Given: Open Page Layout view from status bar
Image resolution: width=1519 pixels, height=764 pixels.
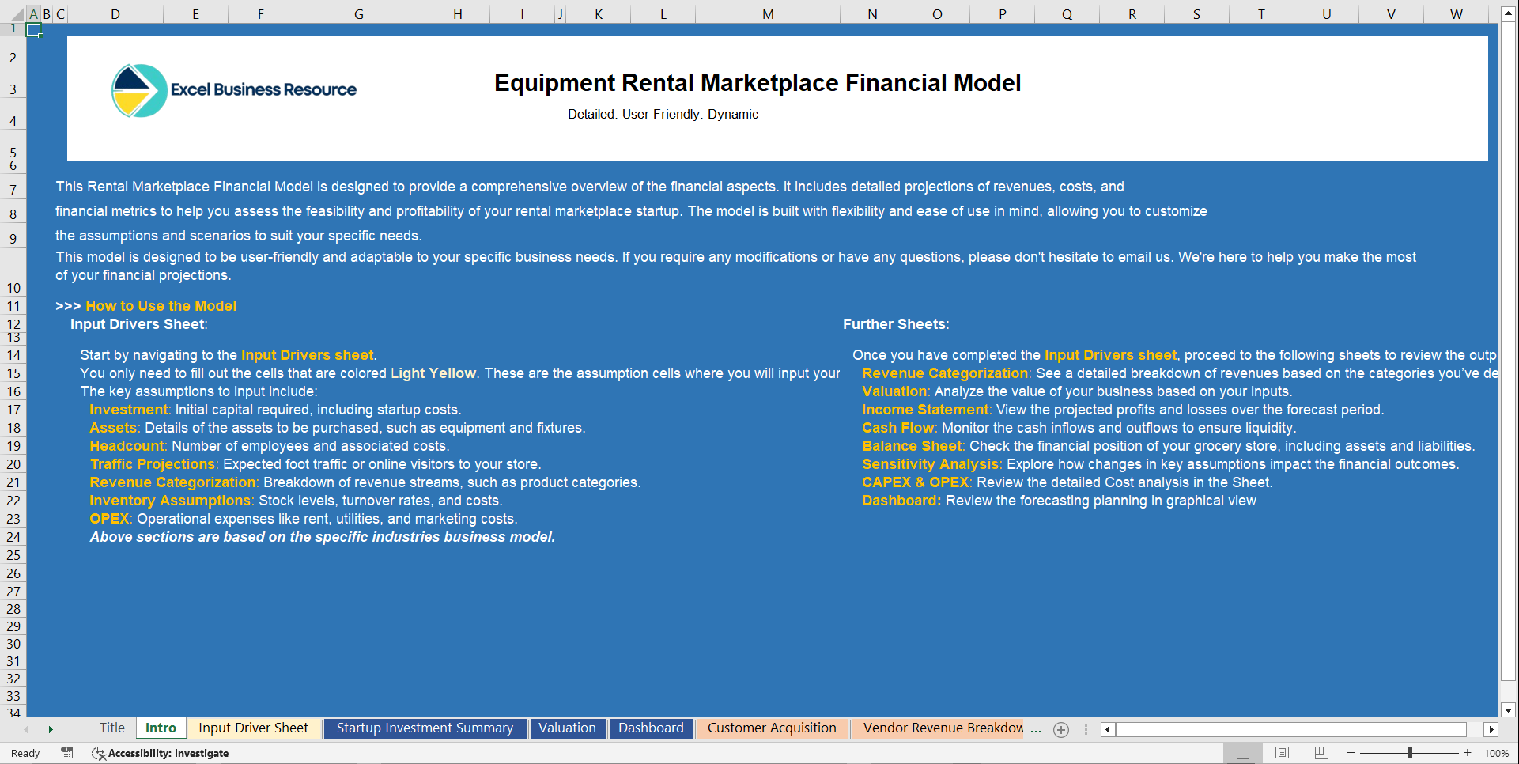Looking at the screenshot, I should (1281, 753).
